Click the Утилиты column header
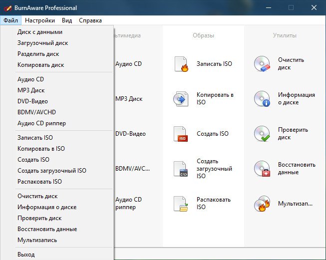Viewport: 326px width, 260px height. tap(285, 35)
